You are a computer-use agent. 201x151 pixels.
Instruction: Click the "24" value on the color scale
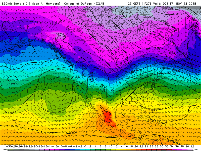(x=146, y=146)
